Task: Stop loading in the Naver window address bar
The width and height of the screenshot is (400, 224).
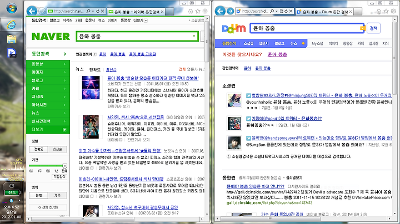Action: coord(102,11)
